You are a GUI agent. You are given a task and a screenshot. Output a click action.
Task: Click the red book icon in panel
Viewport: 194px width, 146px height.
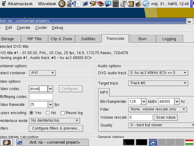101,4
